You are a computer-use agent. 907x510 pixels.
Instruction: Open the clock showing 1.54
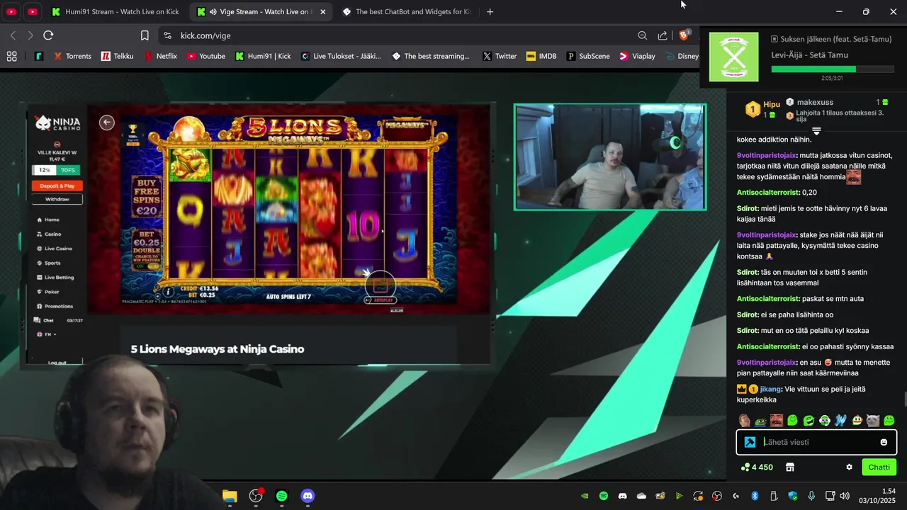[x=878, y=496]
